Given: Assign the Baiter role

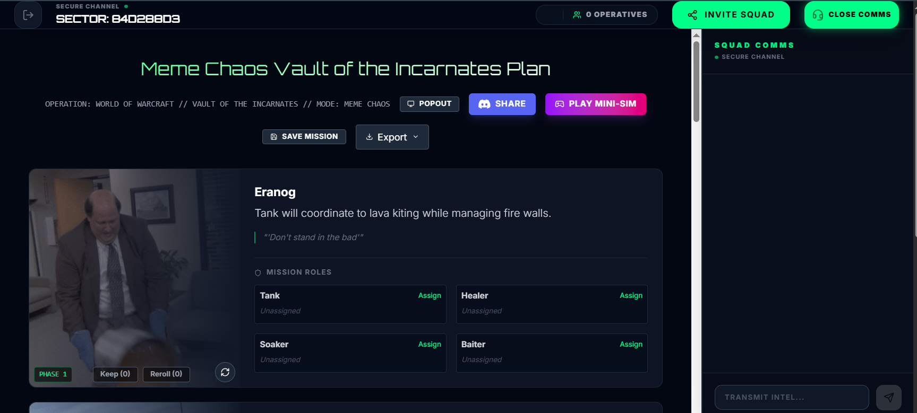Looking at the screenshot, I should 631,345.
